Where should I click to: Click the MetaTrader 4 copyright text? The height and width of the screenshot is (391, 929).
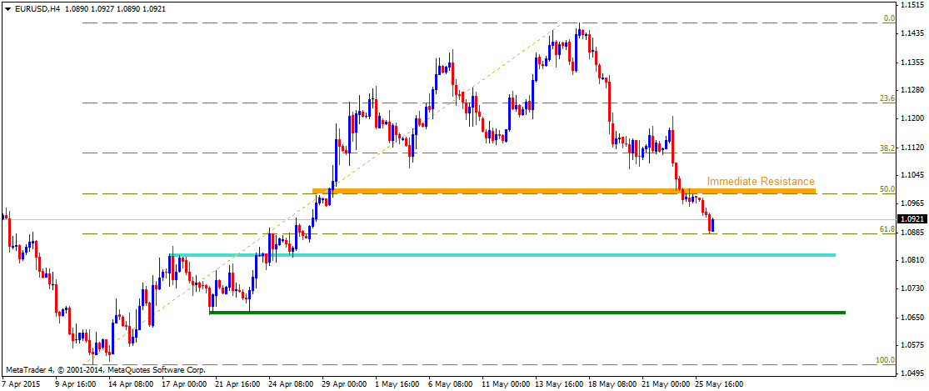(105, 368)
